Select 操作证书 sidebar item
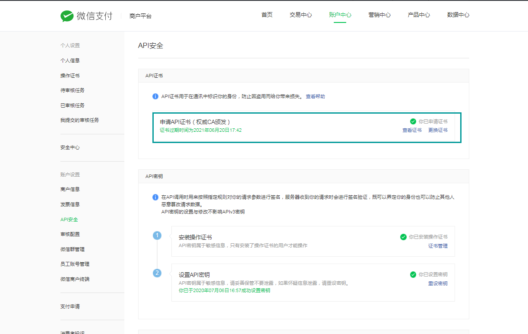This screenshot has height=334, width=528. [70, 76]
